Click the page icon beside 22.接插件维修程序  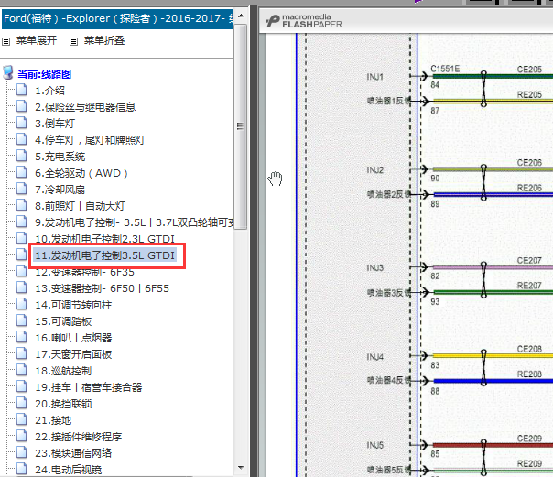pos(21,436)
